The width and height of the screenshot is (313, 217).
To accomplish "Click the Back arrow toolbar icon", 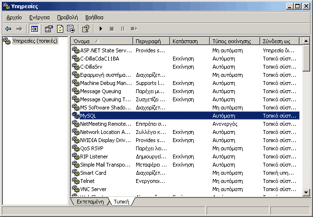I will pos(8,29).
